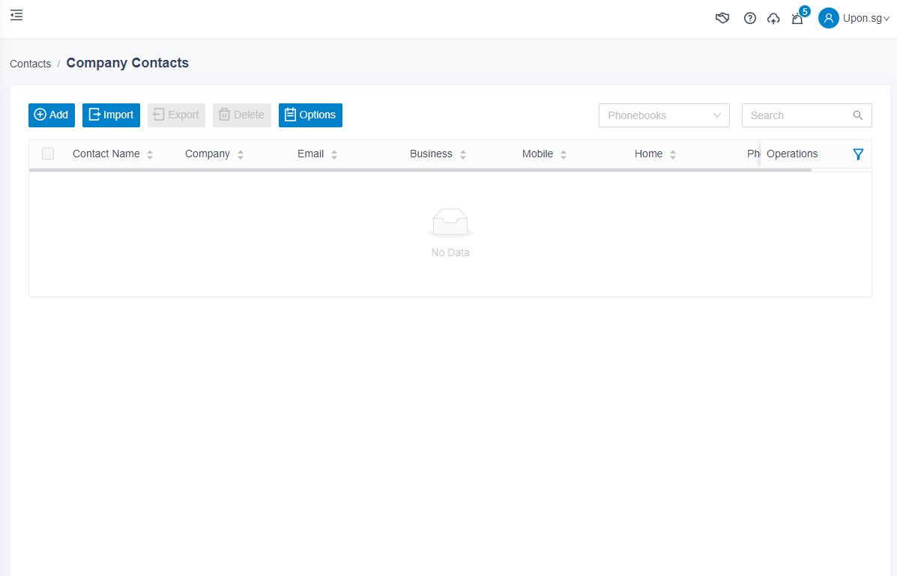The image size is (897, 576).
Task: Open the notifications bell with badge
Action: click(x=797, y=19)
